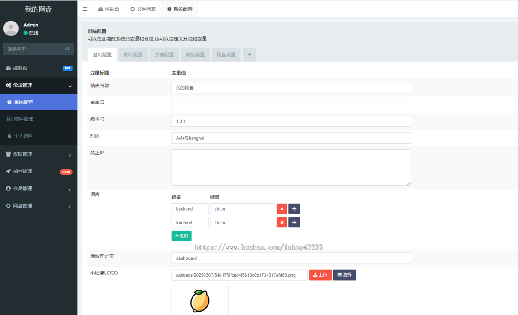Switch to the 邮件配置 tab

pyautogui.click(x=133, y=55)
